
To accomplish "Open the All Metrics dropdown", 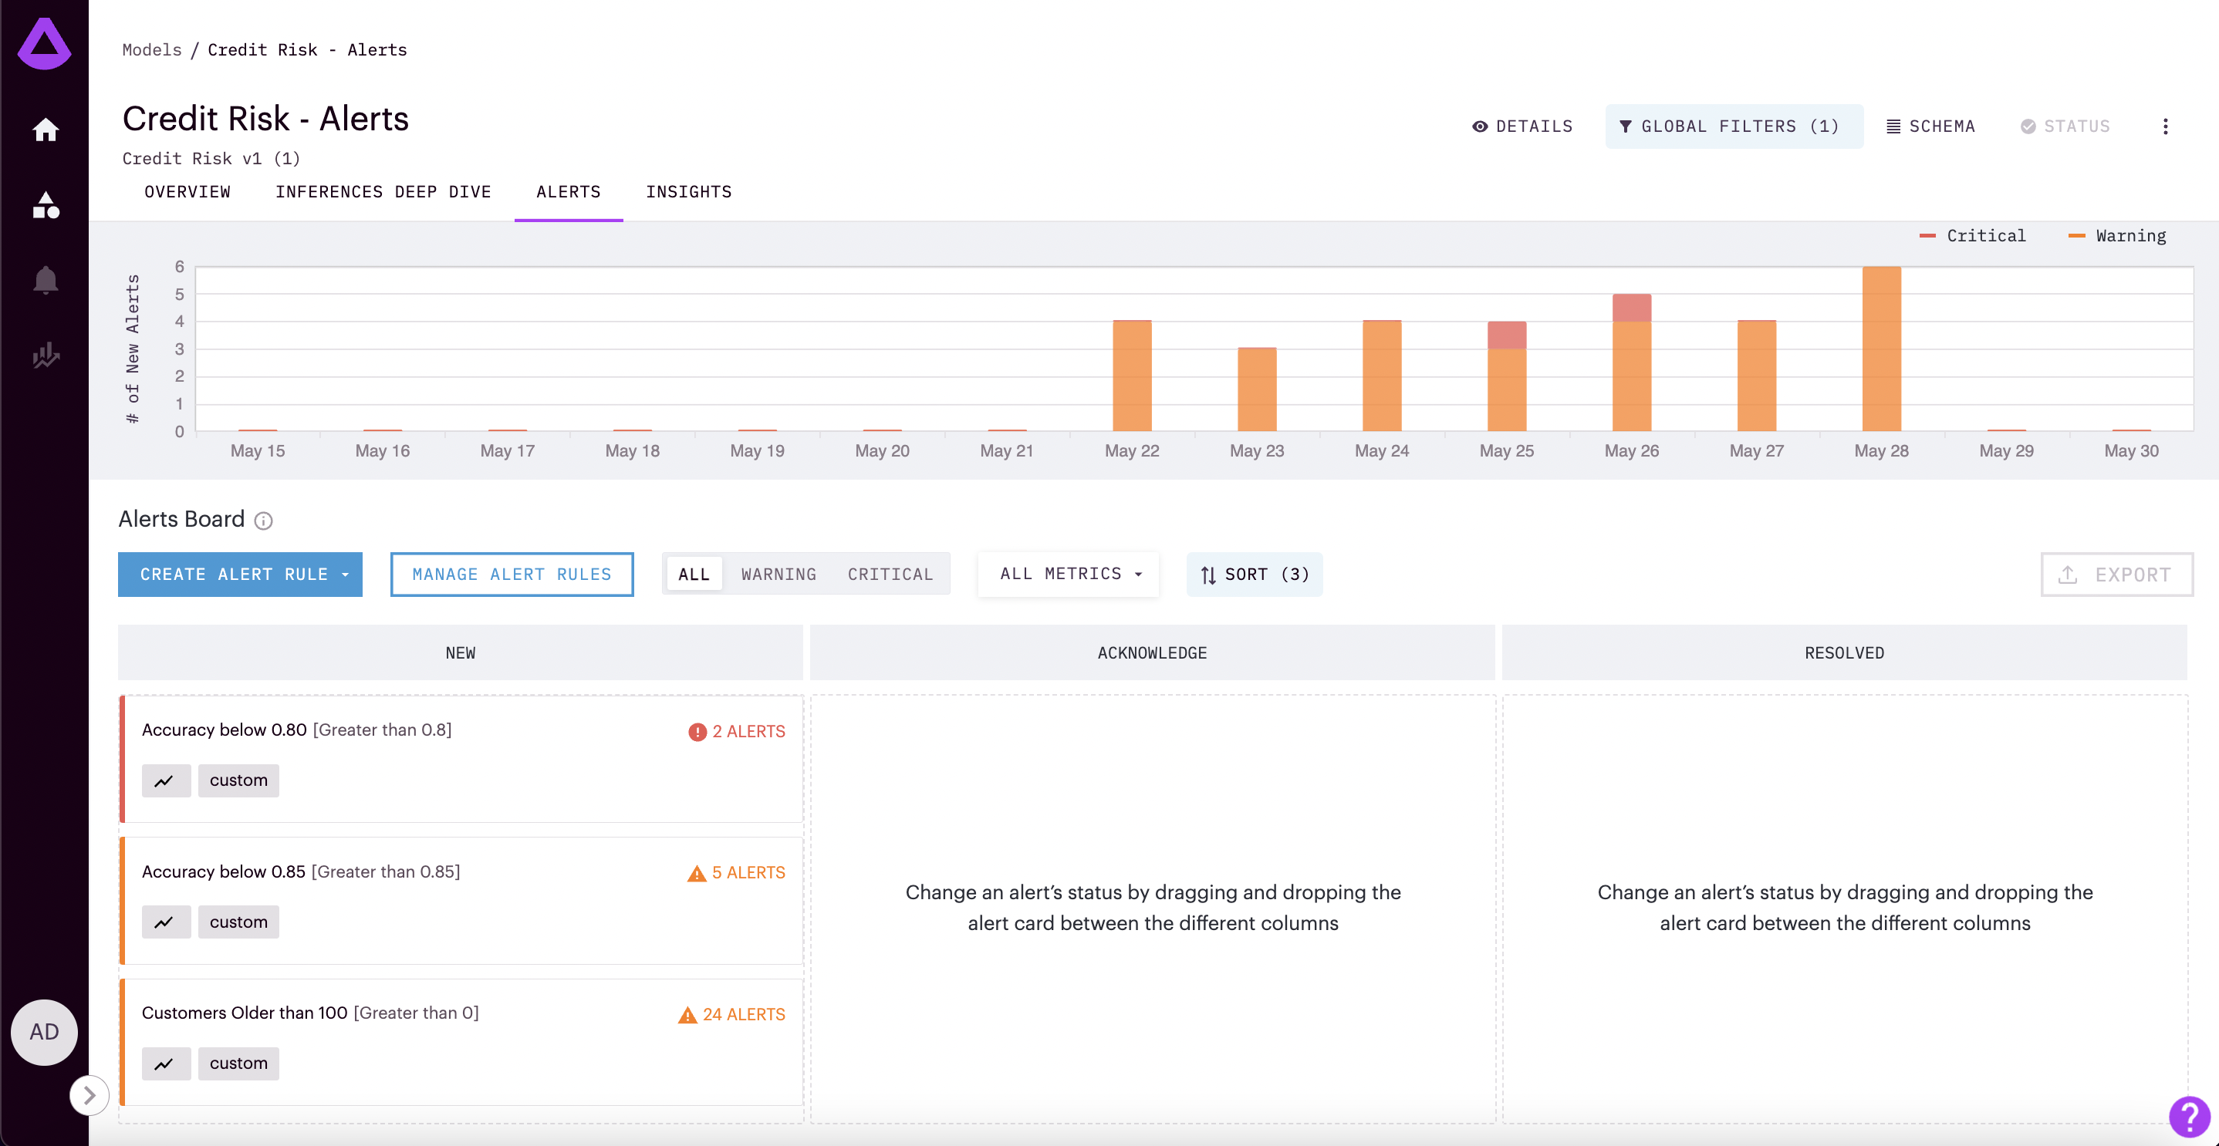I will (x=1069, y=574).
